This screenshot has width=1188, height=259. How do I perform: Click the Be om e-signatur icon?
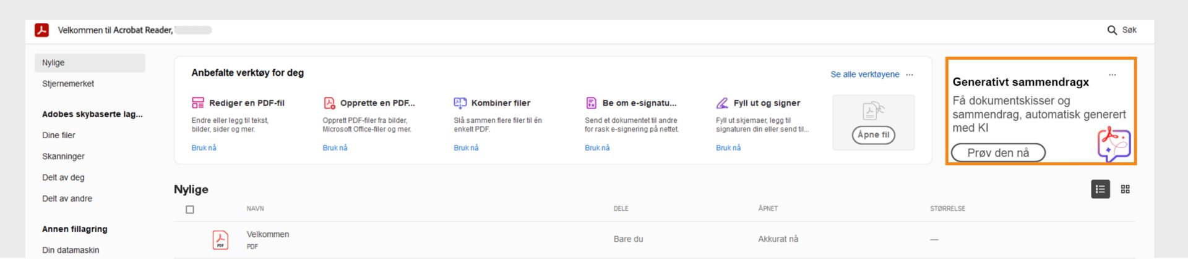click(592, 103)
